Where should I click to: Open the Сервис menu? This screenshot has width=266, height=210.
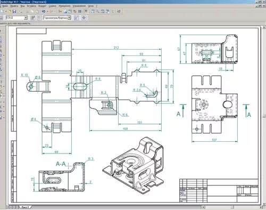pos(53,6)
